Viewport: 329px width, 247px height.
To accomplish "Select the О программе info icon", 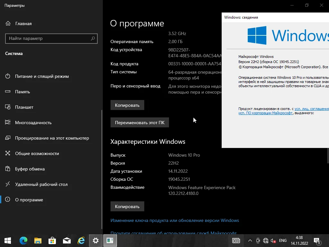I will point(8,199).
